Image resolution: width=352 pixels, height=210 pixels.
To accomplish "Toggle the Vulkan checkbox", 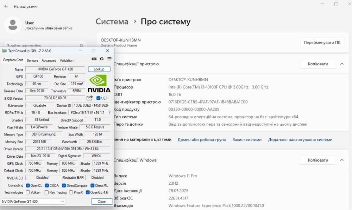I will (28, 192).
